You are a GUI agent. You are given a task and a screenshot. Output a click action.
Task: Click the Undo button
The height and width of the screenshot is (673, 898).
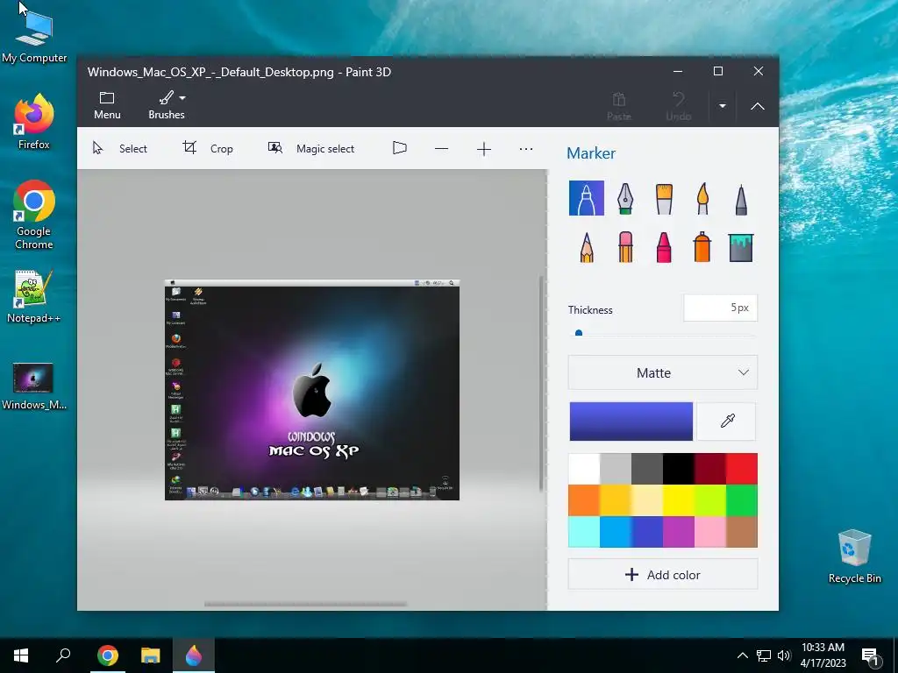(x=679, y=106)
